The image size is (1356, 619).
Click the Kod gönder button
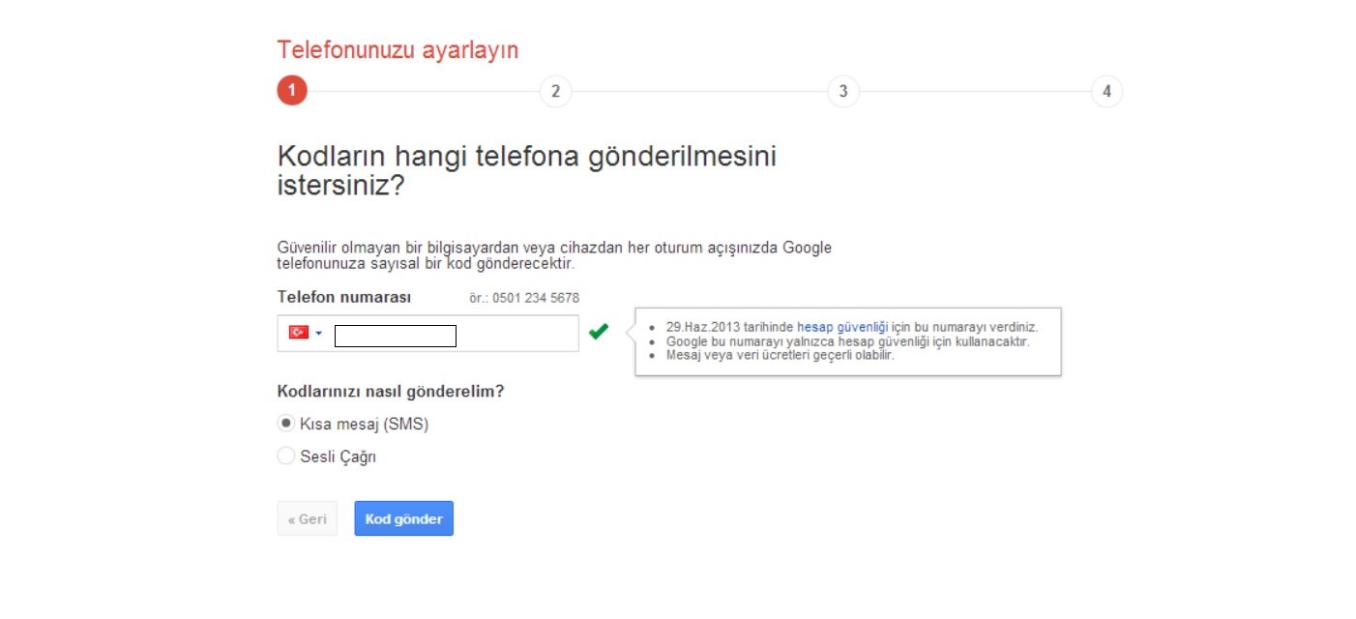click(x=403, y=518)
